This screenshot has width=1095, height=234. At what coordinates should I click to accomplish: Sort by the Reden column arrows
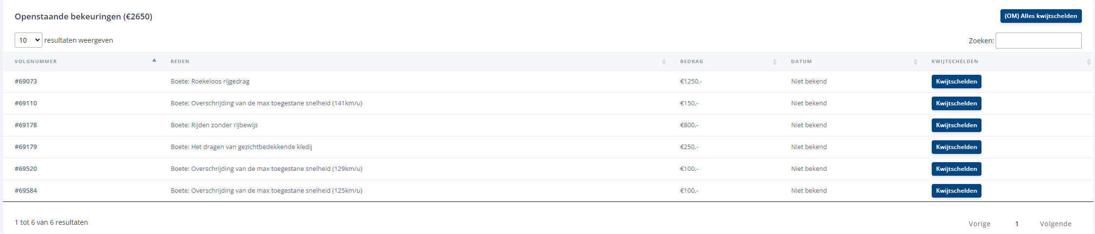[x=664, y=62]
